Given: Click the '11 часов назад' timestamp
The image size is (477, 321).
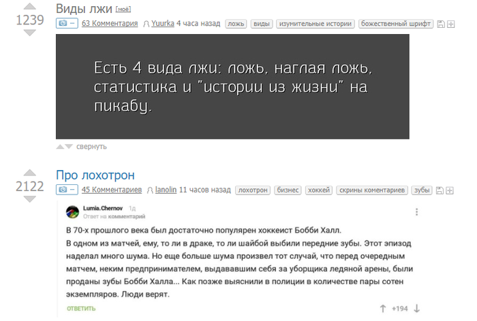Looking at the screenshot, I should [204, 190].
